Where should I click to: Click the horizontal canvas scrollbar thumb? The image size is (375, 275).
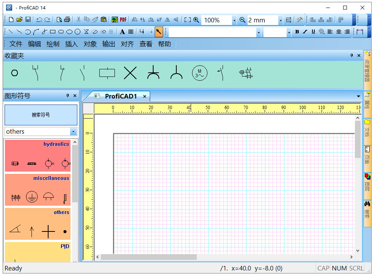pyautogui.click(x=149, y=257)
